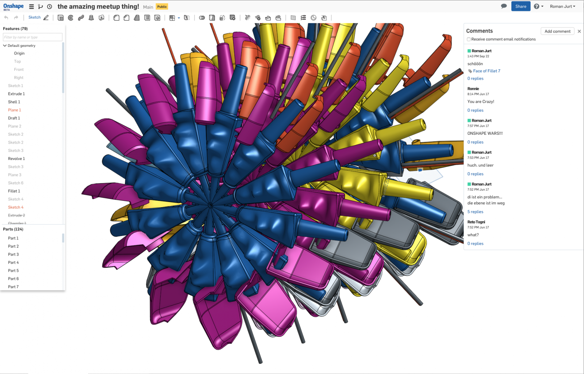Viewport: 584px width, 374px height.
Task: Select the Fillet tool
Action: click(x=116, y=17)
